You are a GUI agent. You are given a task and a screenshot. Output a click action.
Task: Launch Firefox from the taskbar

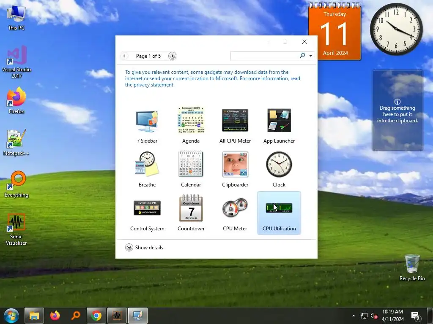pyautogui.click(x=55, y=316)
